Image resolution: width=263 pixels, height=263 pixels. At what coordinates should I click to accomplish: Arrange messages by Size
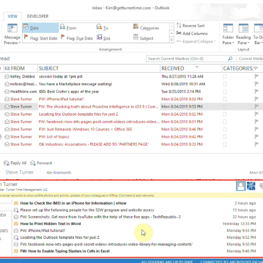click(x=103, y=38)
